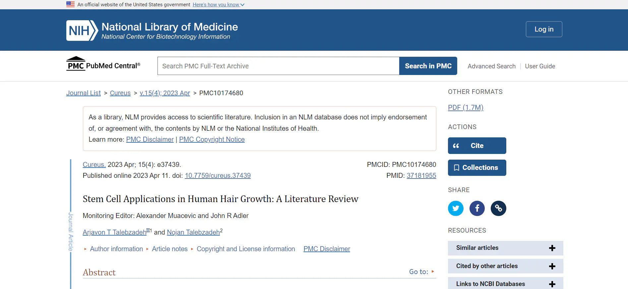The image size is (628, 289).
Task: Click the NIH logo
Action: (82, 31)
